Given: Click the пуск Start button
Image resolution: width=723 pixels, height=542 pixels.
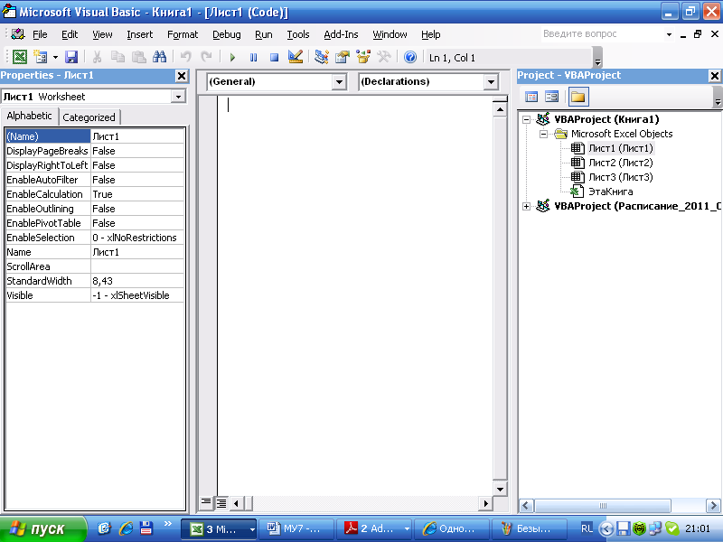Looking at the screenshot, I should click(x=42, y=528).
